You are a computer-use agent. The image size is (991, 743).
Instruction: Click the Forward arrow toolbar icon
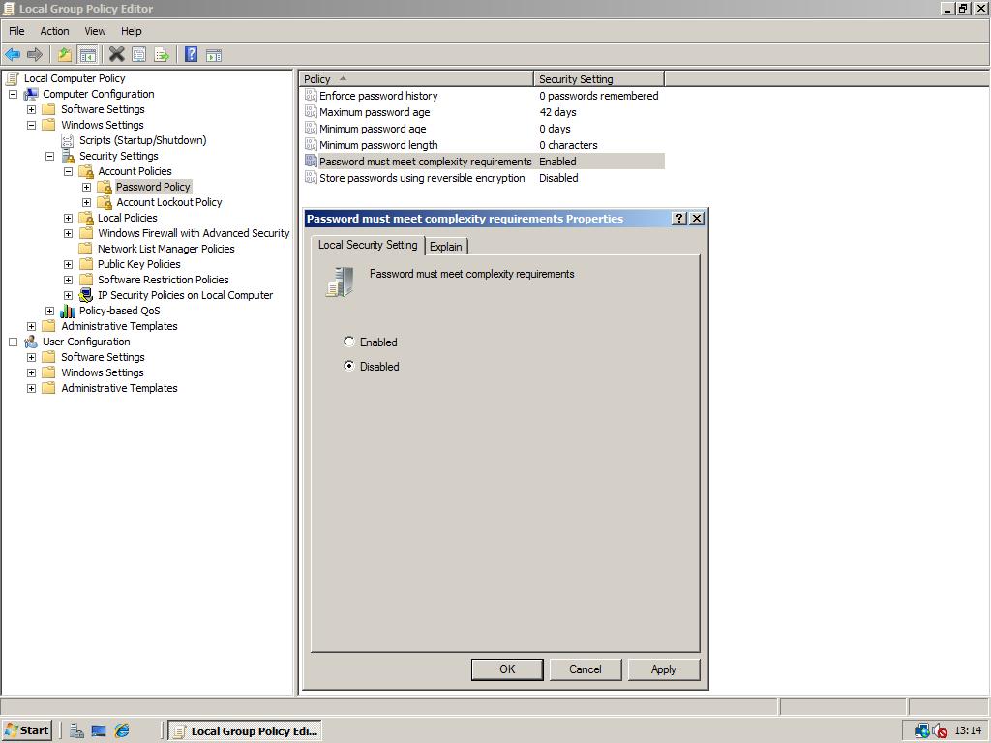tap(35, 55)
